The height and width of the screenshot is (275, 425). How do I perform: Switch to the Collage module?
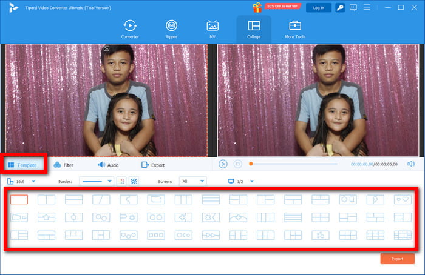[x=254, y=29]
